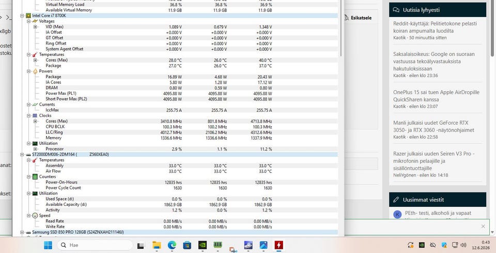Open the Reddit-käyttäjä Pelitietokone news headline

[435, 27]
